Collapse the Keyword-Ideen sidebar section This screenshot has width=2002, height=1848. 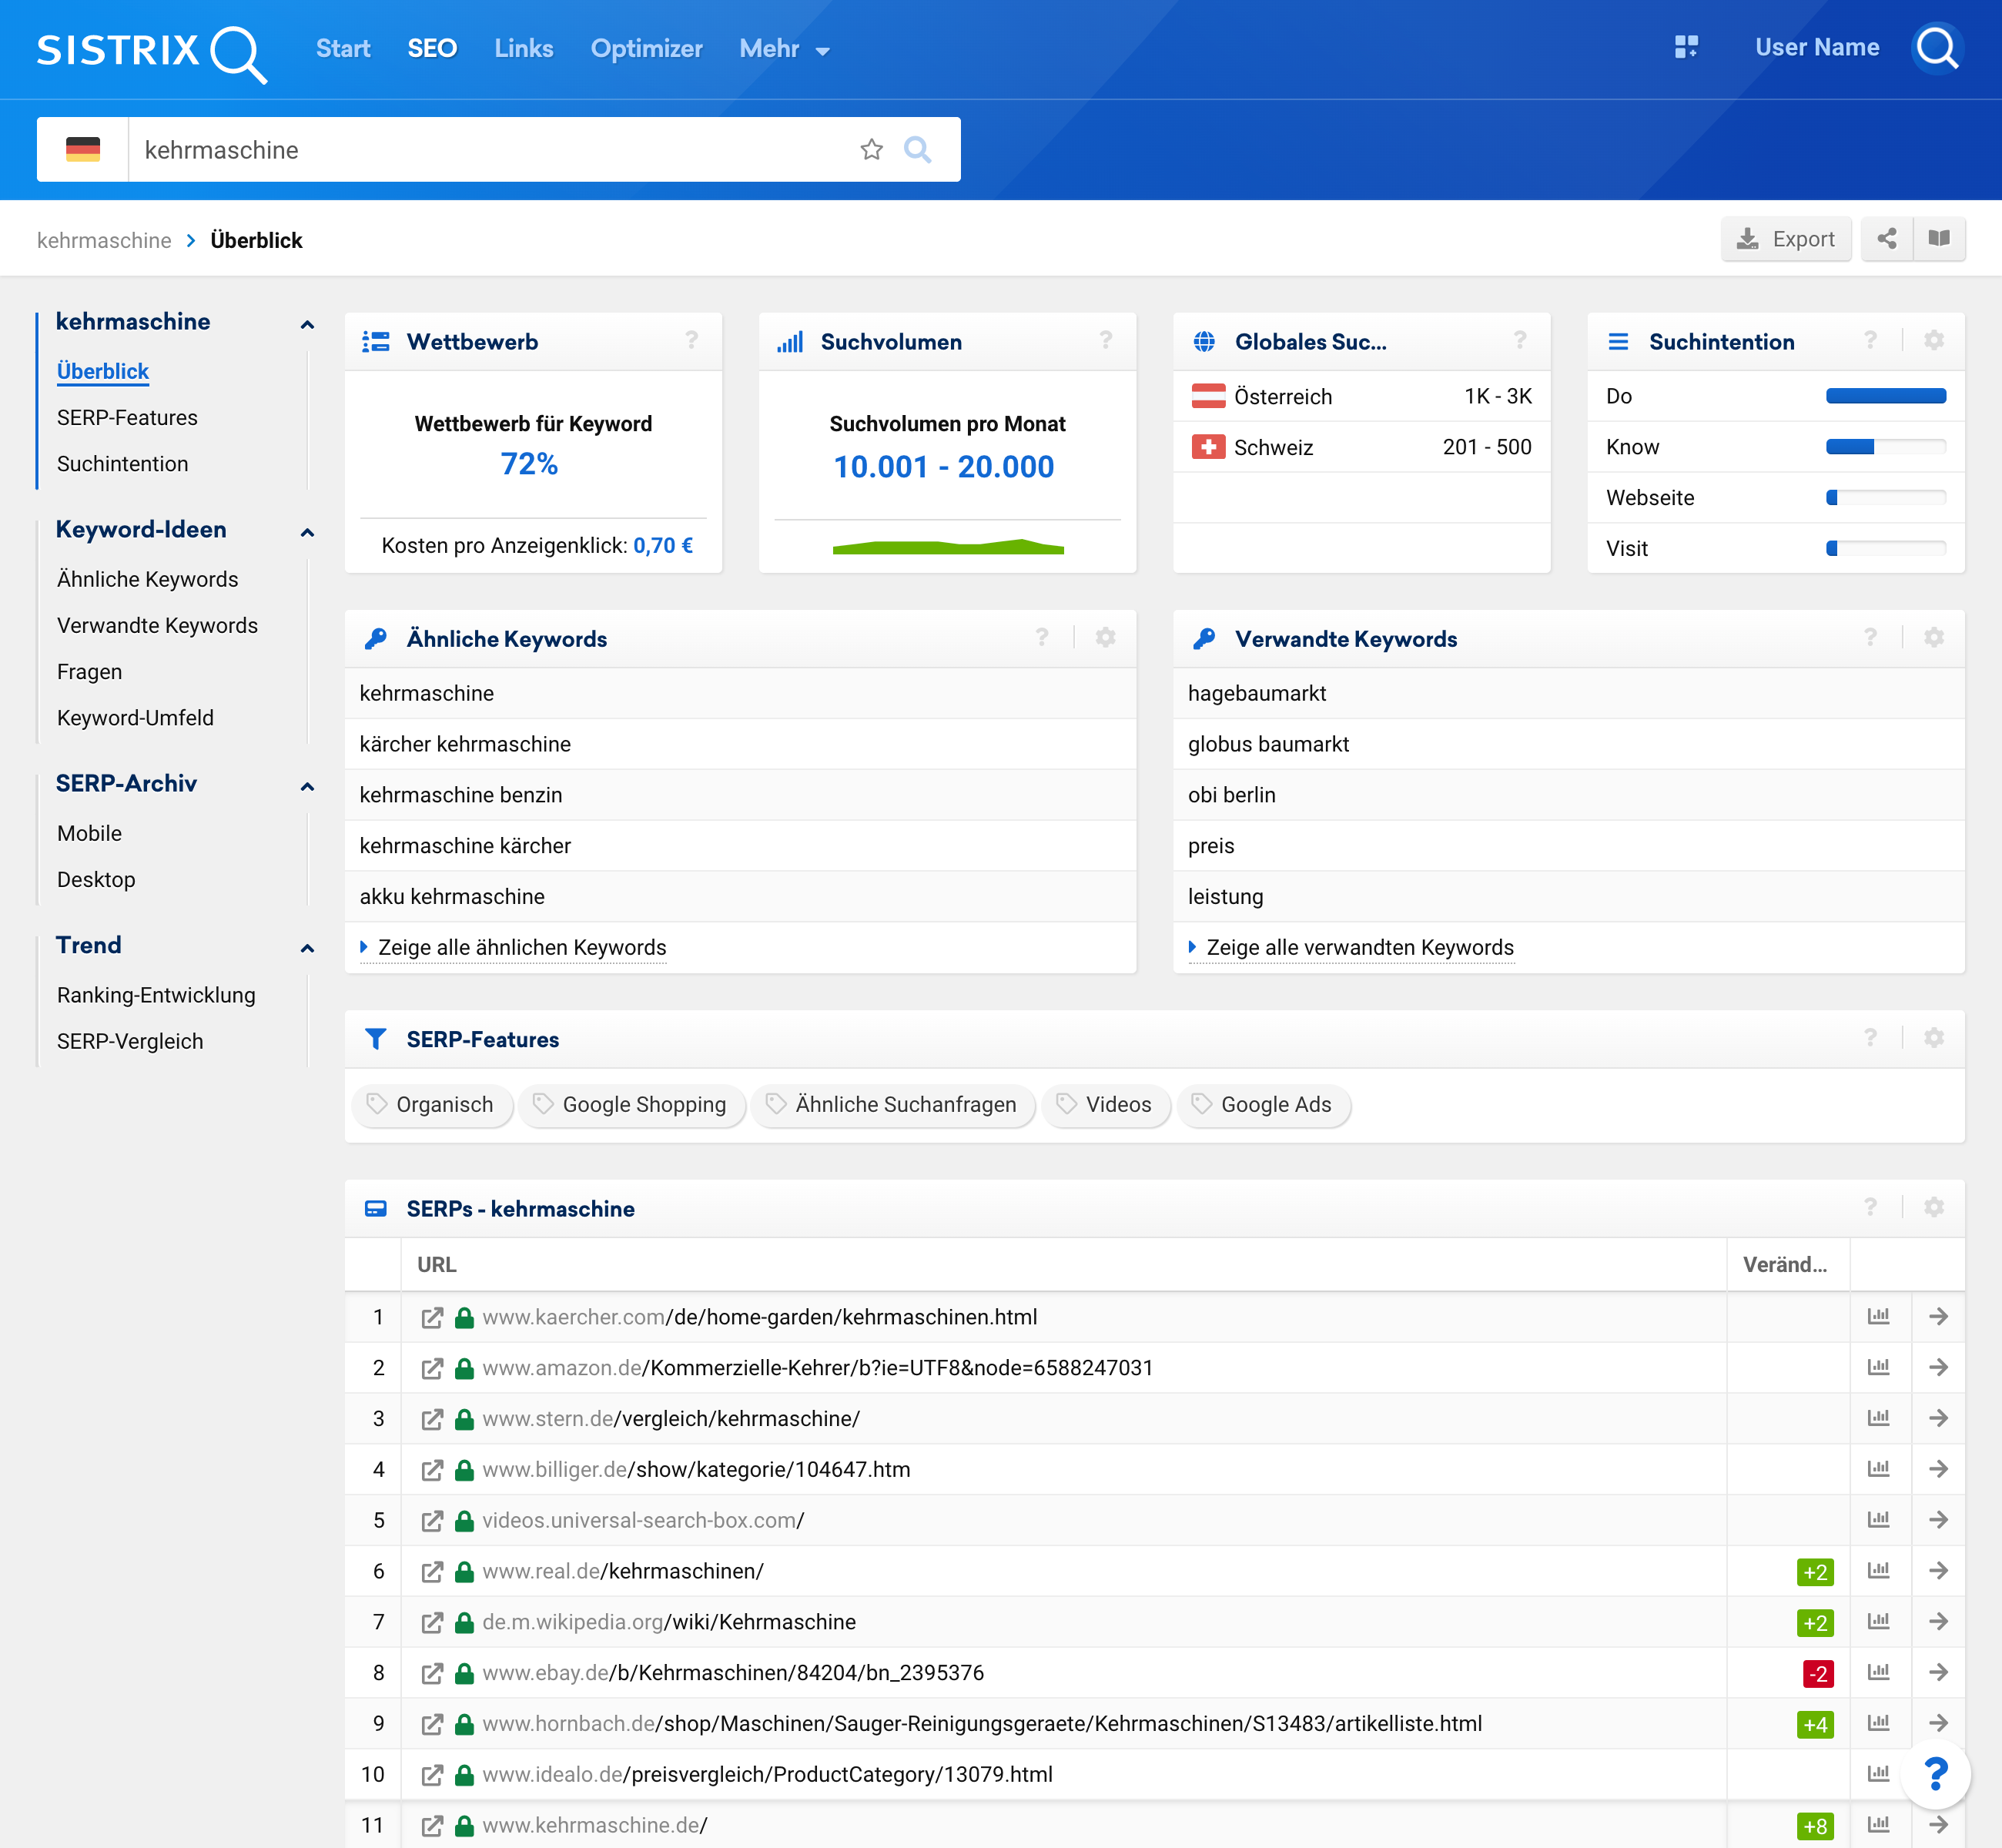click(x=307, y=532)
